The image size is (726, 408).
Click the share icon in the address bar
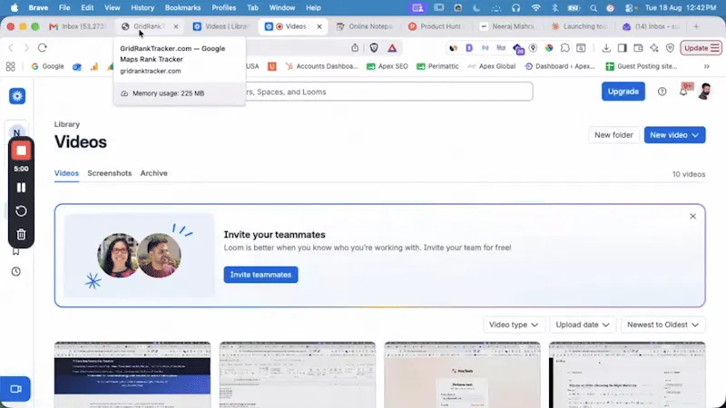click(355, 48)
